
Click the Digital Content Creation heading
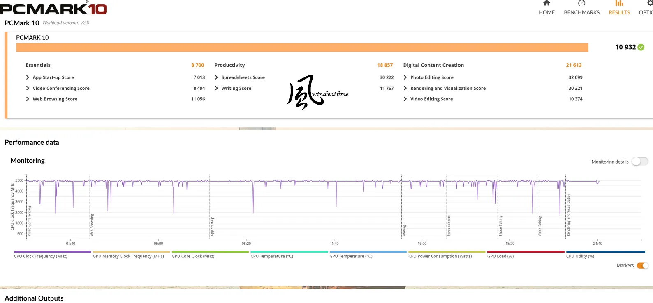[x=433, y=65]
